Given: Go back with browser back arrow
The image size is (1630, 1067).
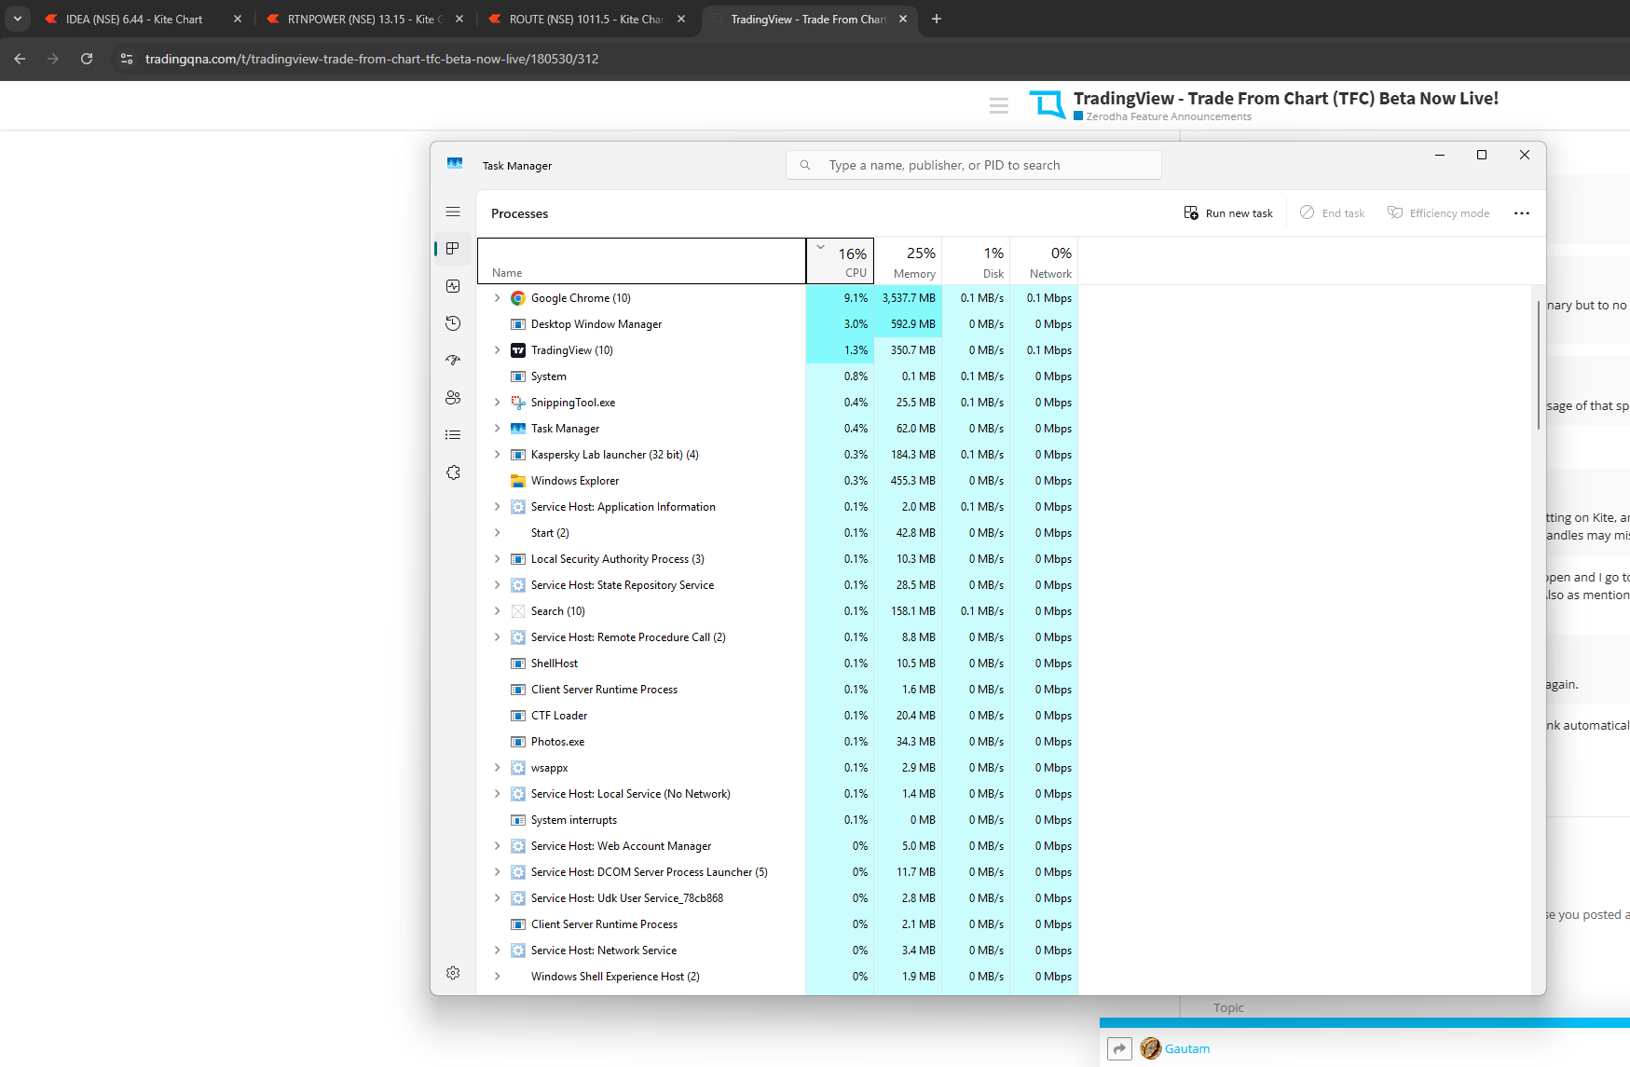Looking at the screenshot, I should coord(20,59).
